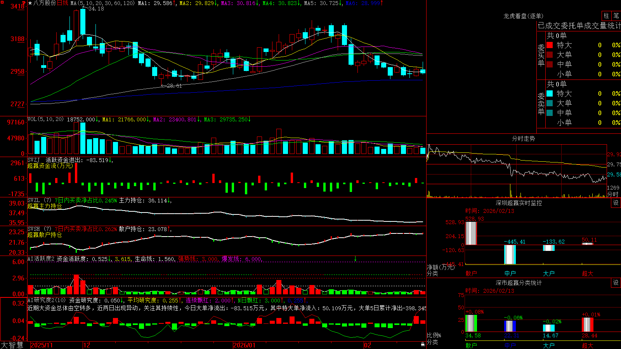Click the red question mark icon near 3418
621x349 pixels.
(x=24, y=3)
